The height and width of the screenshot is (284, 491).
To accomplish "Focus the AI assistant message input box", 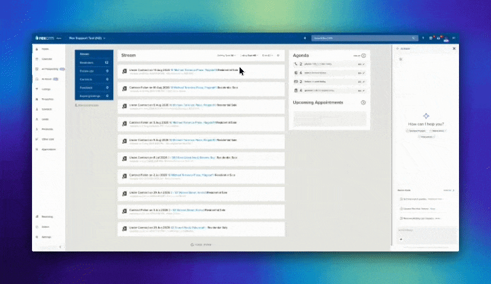I will (x=426, y=235).
